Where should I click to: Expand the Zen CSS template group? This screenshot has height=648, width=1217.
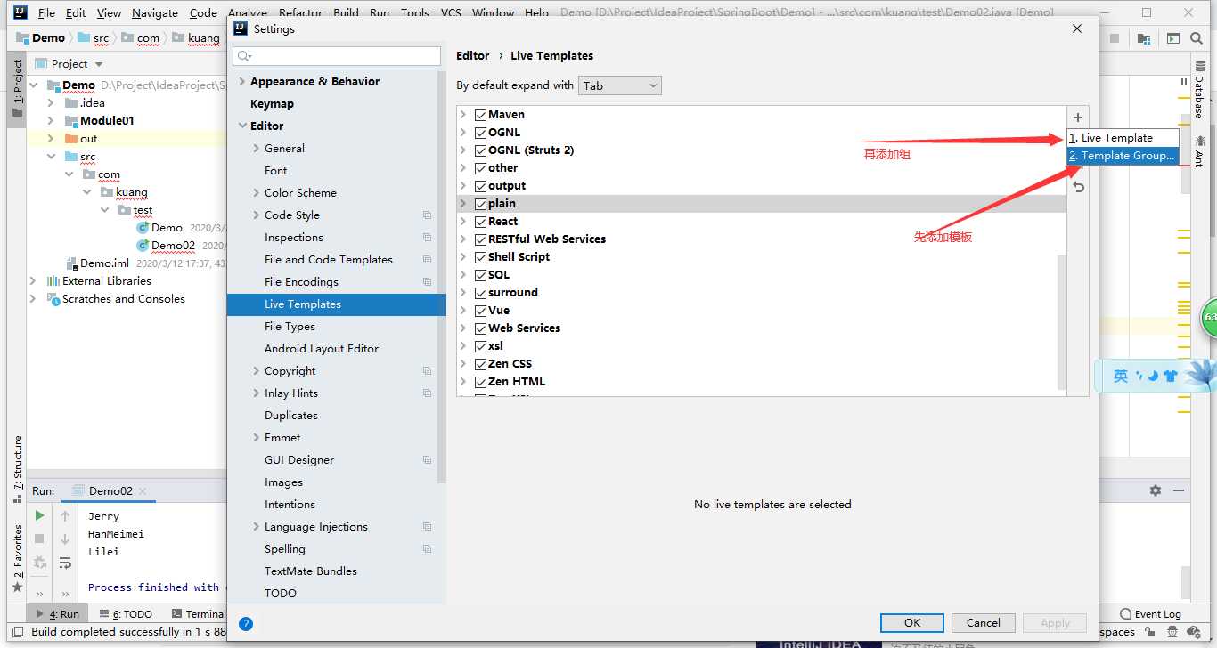463,364
